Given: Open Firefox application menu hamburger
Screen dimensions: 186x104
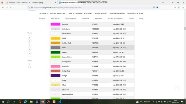Looking at the screenshot, I should coord(183,8).
